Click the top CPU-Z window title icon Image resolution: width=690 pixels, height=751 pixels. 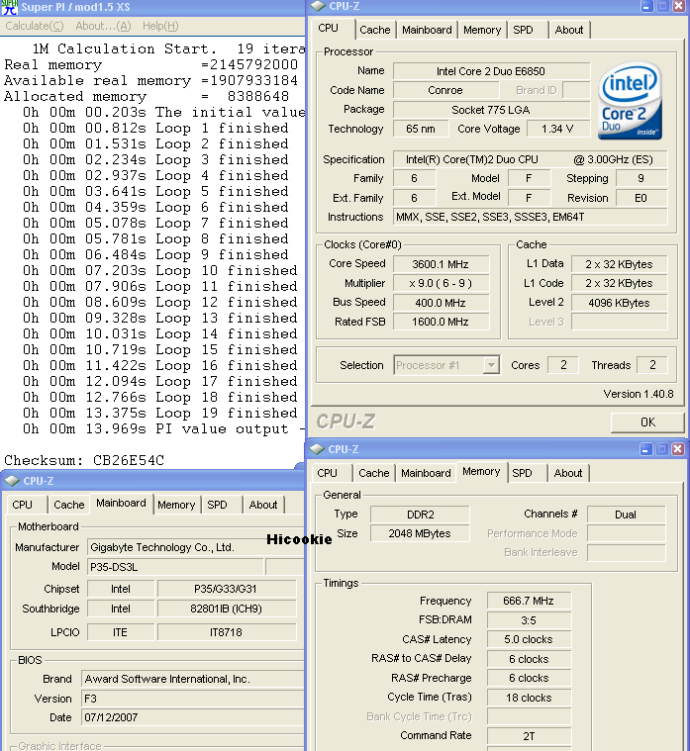pos(318,6)
